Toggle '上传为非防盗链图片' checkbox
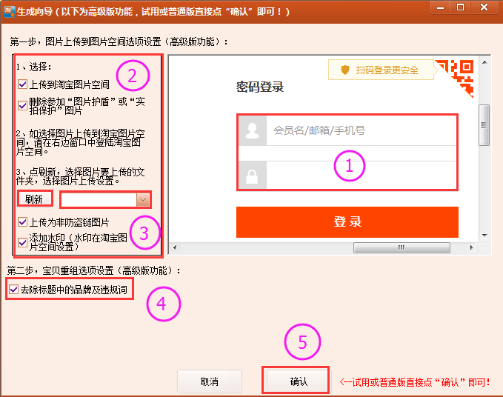Screen dimensions: 503x397 click(x=22, y=222)
